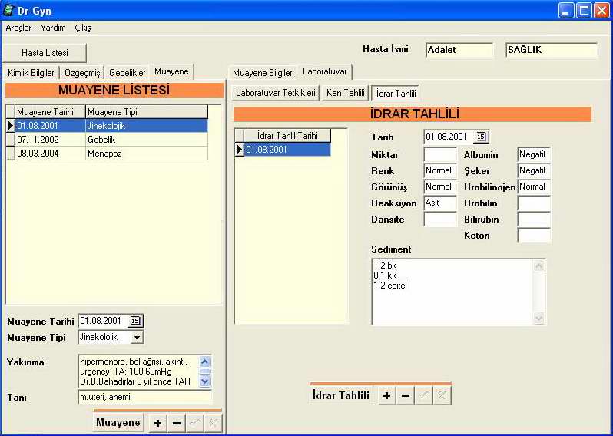Click the plus icon beside the Muayene button

(158, 423)
